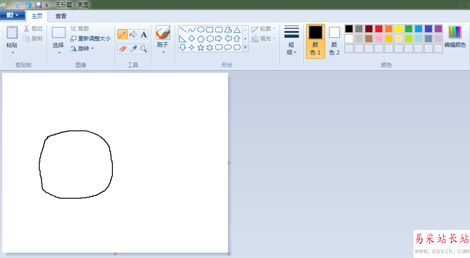Pick the Rectangle shape
The image size is (470, 258).
tap(210, 29)
